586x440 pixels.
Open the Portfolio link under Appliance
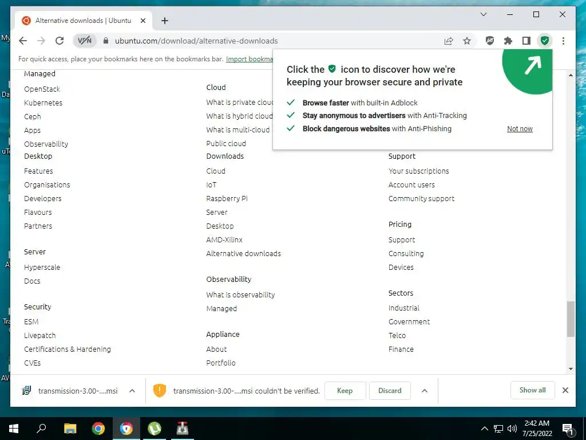coord(220,363)
